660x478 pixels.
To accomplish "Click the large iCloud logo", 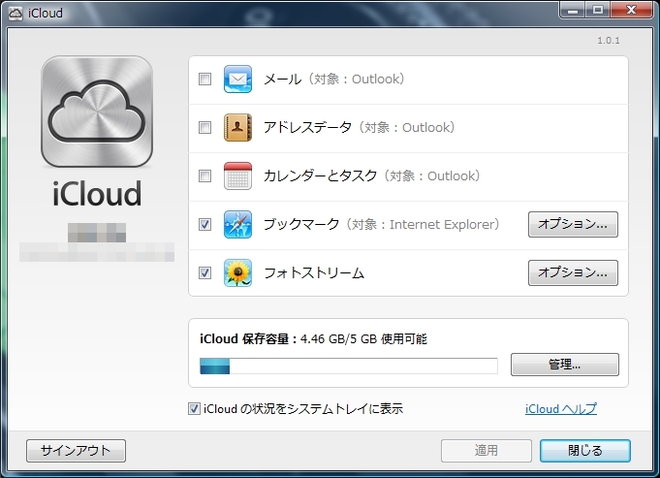I will pos(97,112).
